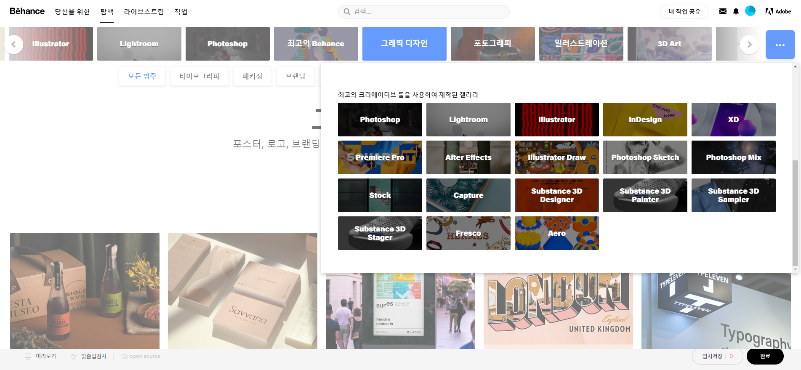This screenshot has width=801, height=370.
Task: Open the Substance 3D Painter gallery
Action: pyautogui.click(x=645, y=195)
